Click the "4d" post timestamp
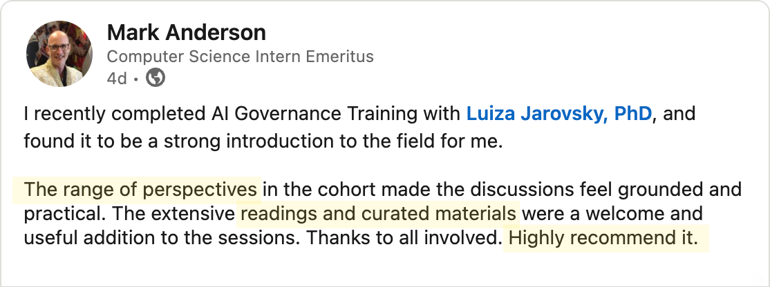Viewport: 770px width, 287px height. click(116, 79)
